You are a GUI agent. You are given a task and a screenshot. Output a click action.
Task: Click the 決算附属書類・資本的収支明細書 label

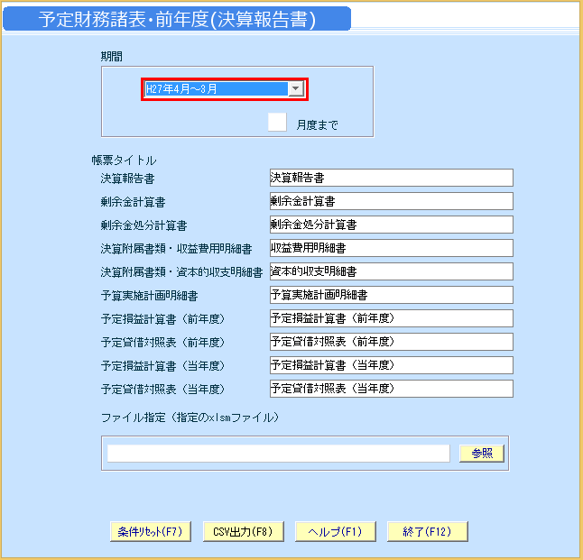click(181, 272)
